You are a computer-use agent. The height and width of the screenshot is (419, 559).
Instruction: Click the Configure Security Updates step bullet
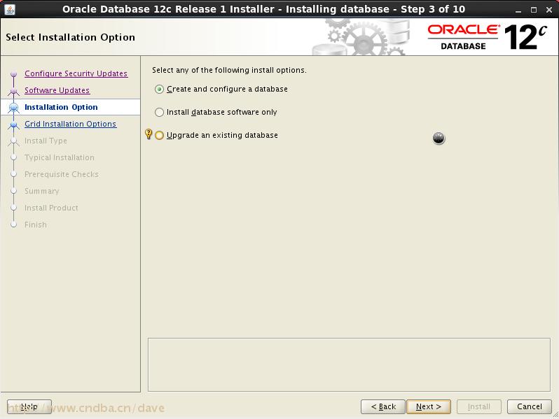pyautogui.click(x=13, y=73)
